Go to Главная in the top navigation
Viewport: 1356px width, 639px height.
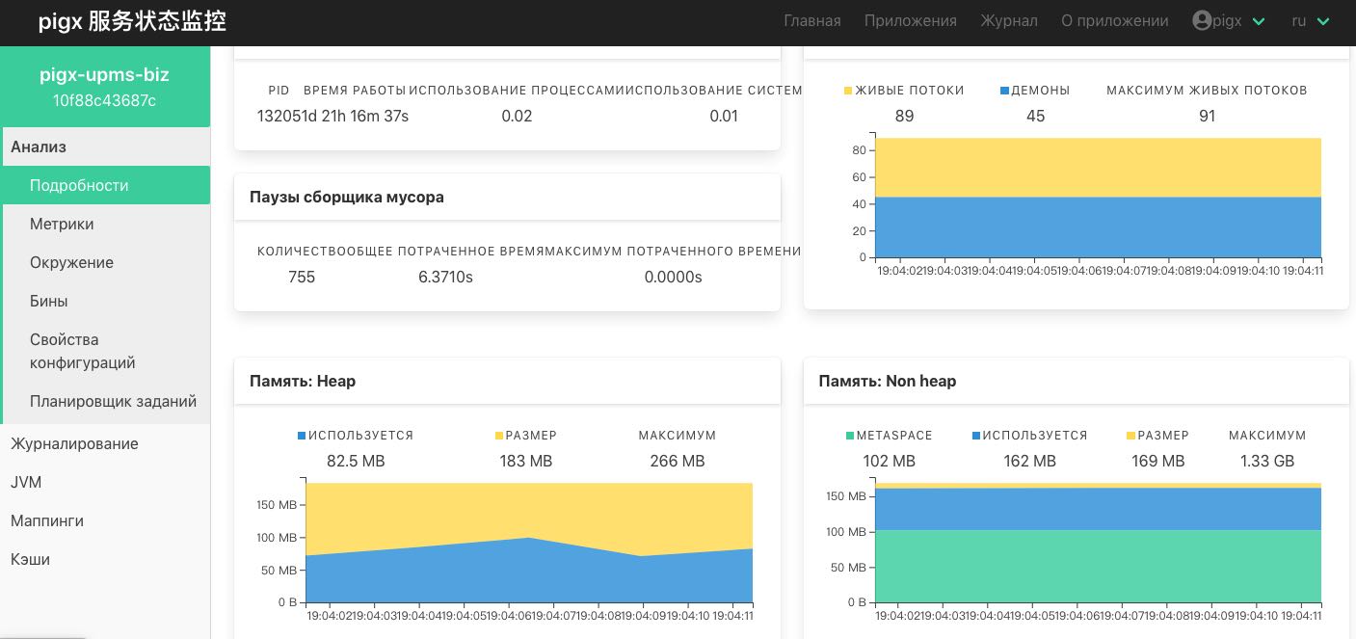pos(812,21)
